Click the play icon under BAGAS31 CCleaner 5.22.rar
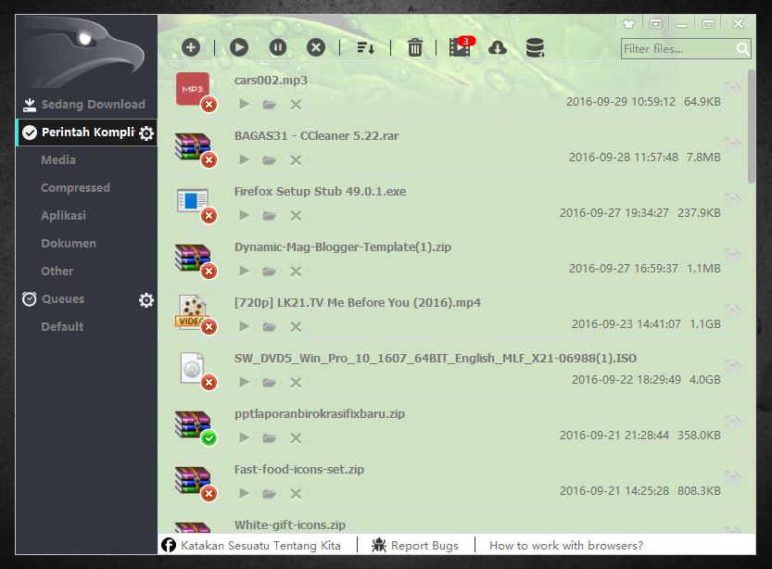The width and height of the screenshot is (772, 569). click(244, 159)
